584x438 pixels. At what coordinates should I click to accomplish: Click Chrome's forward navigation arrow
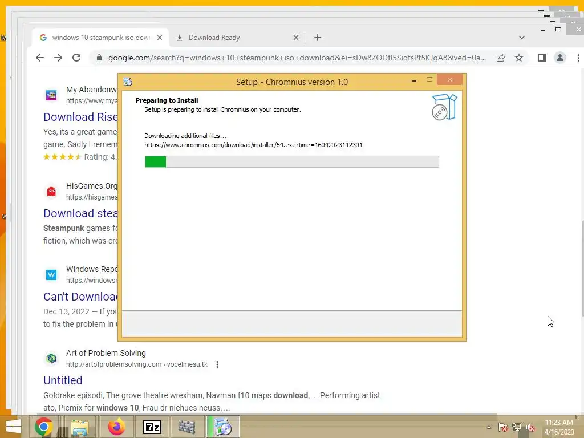58,58
